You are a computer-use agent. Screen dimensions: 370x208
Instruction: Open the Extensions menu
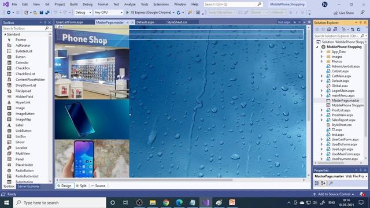pyautogui.click(x=161, y=4)
